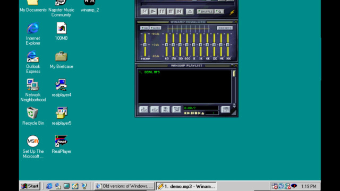Skip to next track in Winamp main window
The width and height of the screenshot is (340, 191).
179,12
